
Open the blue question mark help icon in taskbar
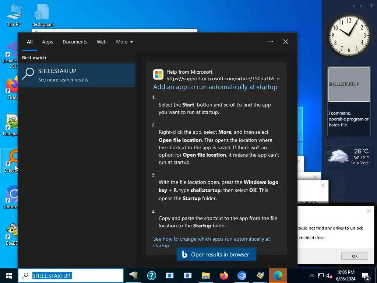pyautogui.click(x=151, y=276)
